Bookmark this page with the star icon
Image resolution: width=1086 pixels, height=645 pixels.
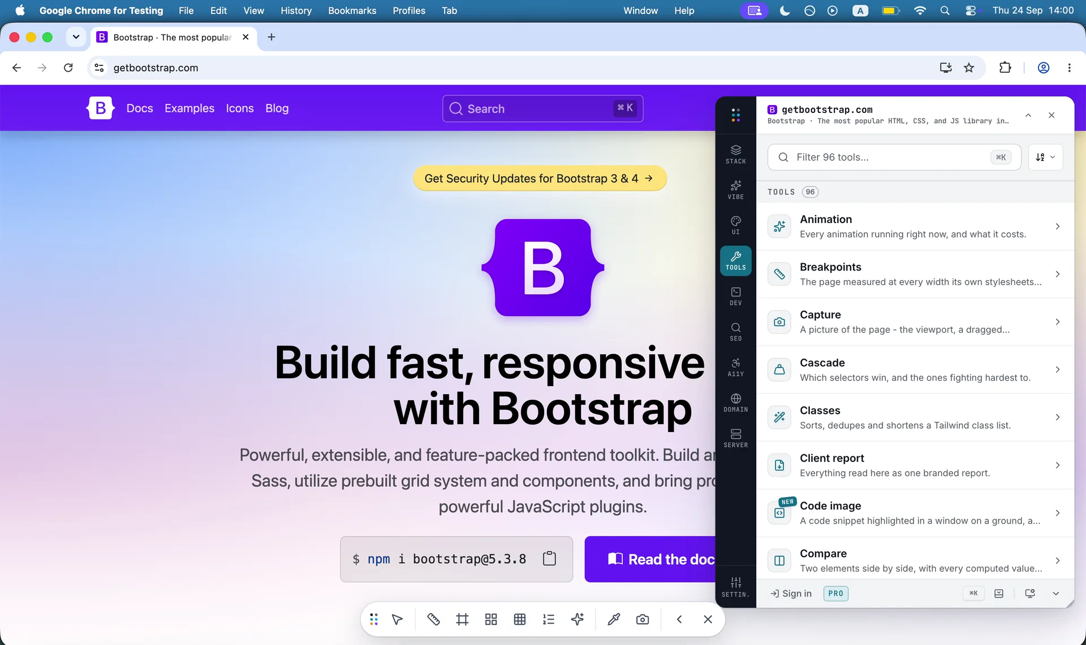pyautogui.click(x=969, y=68)
